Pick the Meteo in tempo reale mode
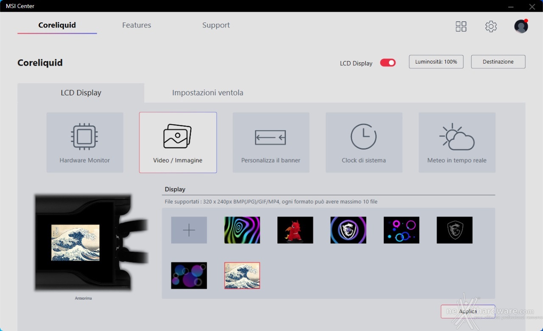The image size is (543, 331). [x=457, y=142]
